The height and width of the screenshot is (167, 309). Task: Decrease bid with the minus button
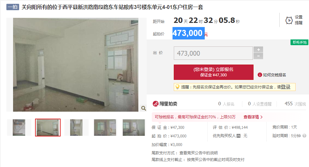(258, 56)
